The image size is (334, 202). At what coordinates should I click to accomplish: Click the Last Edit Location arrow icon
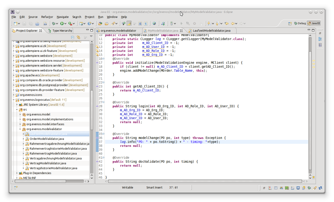point(227,24)
